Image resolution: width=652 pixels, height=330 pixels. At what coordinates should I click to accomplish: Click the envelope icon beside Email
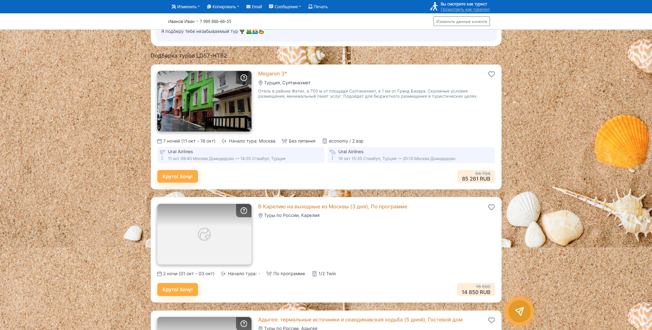pos(248,7)
